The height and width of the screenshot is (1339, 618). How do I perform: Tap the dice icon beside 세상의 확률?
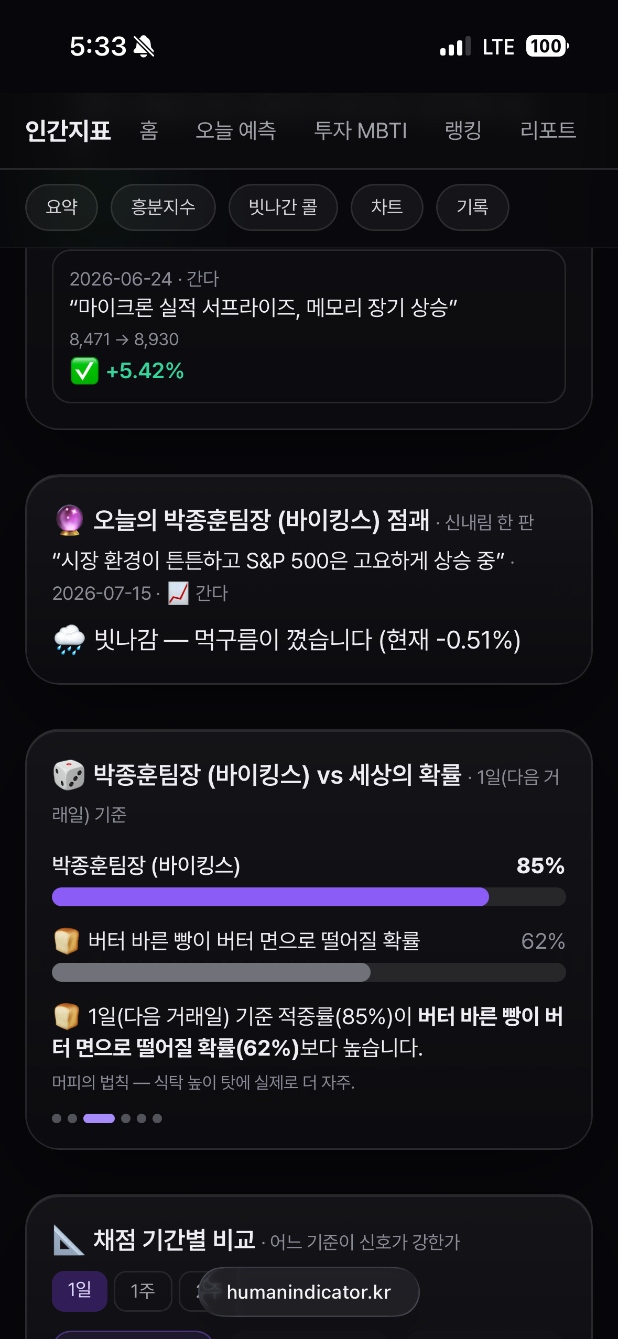click(69, 775)
